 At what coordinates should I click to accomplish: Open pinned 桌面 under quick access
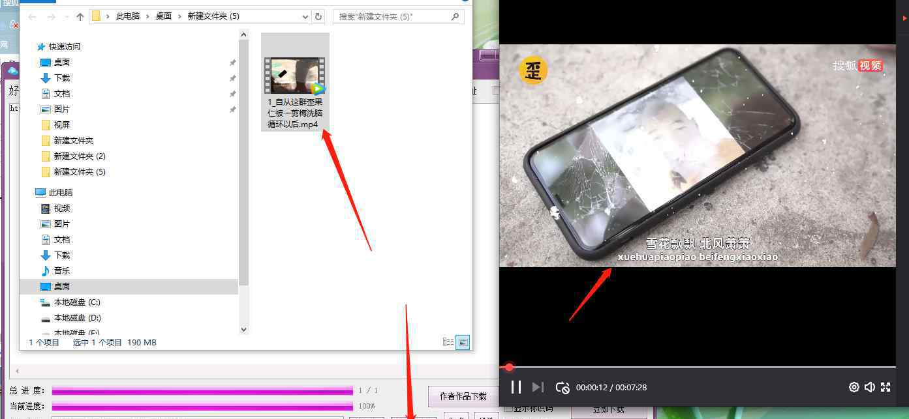(x=61, y=62)
